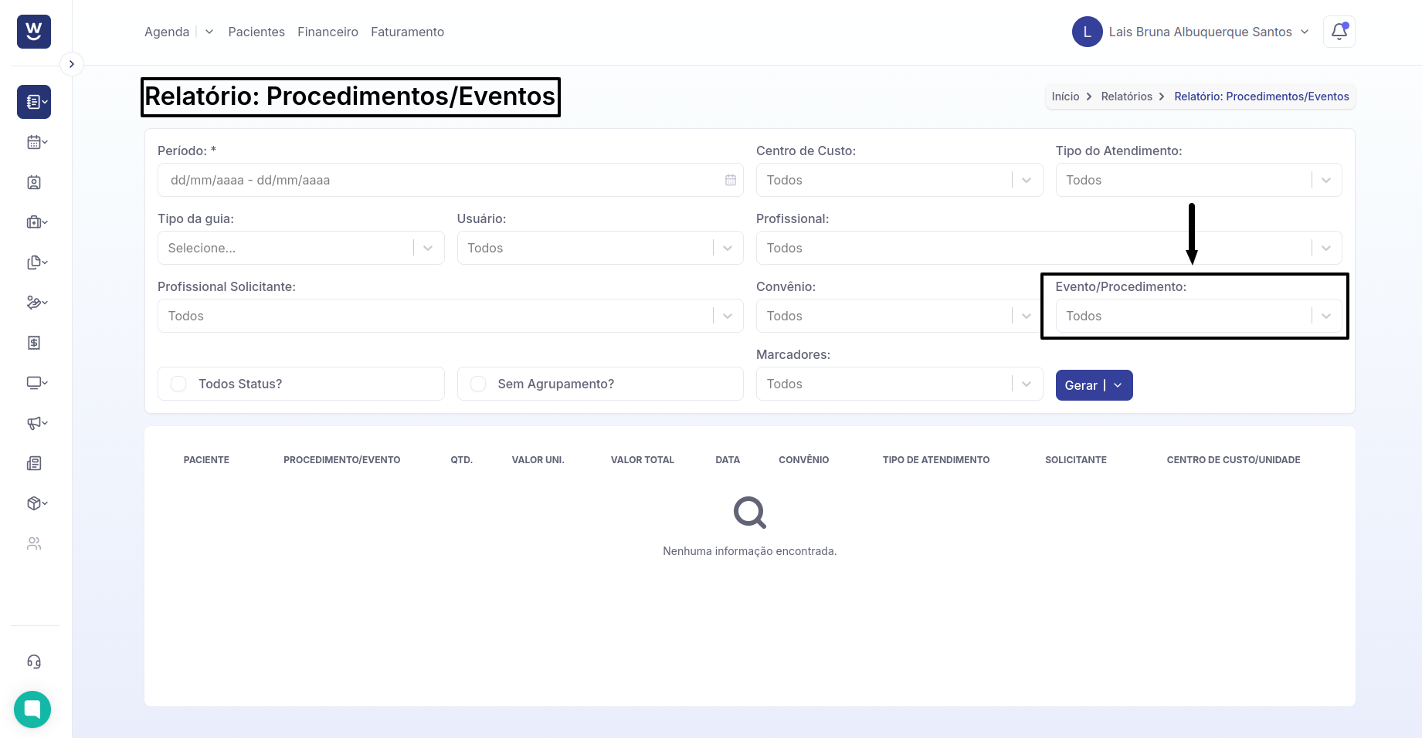Click the current breadcrumb Relatório: Procedimentos/Eventos

tap(1261, 96)
